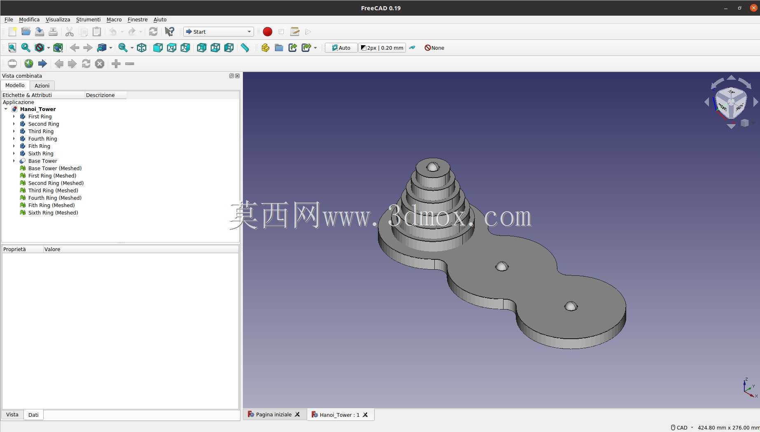This screenshot has height=432, width=760.
Task: Open the CAD navigation style selector
Action: click(682, 427)
